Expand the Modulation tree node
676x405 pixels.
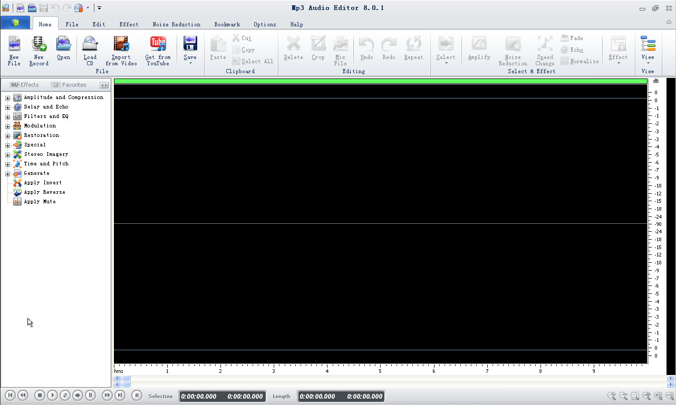pyautogui.click(x=8, y=126)
